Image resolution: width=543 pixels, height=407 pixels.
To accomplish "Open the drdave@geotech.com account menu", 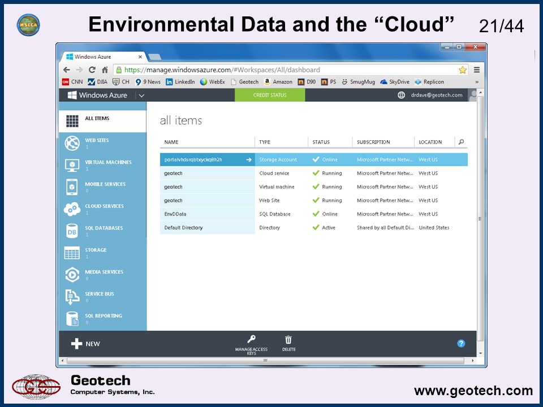I will 436,95.
